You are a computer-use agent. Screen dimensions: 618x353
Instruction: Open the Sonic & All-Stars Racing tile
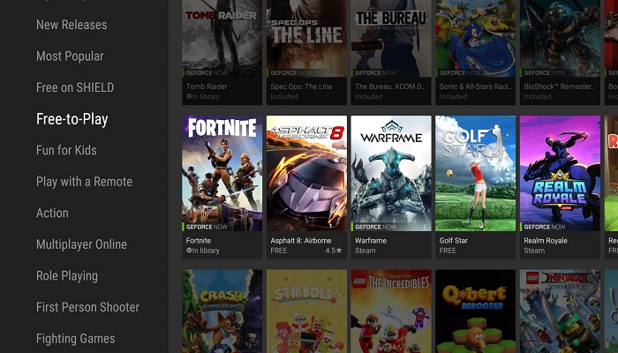tap(475, 35)
